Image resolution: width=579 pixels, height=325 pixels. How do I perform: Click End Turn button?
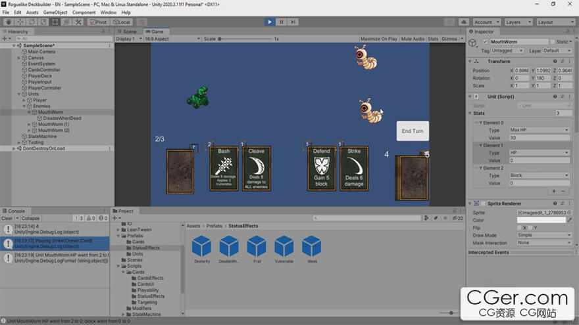tap(413, 131)
